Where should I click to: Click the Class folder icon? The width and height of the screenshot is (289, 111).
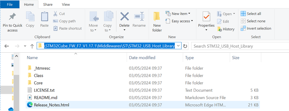coord(30,75)
